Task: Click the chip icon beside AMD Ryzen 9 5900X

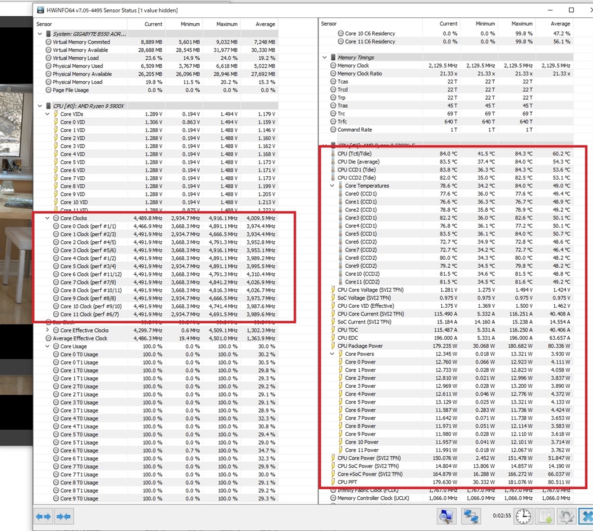Action: click(x=49, y=106)
